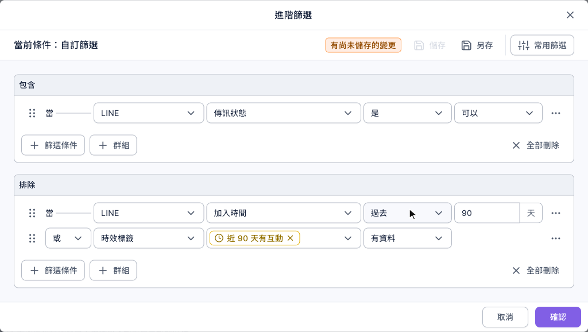The height and width of the screenshot is (332, 588).
Task: Add a 篩選條件 in the 包含 section
Action: point(53,145)
